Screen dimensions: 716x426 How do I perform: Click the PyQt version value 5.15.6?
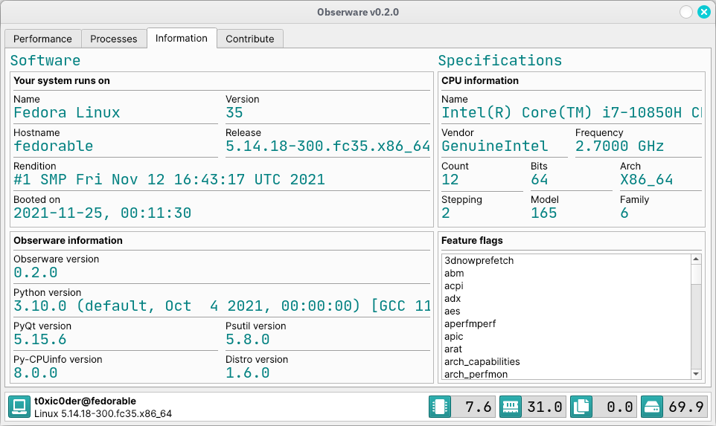point(40,339)
